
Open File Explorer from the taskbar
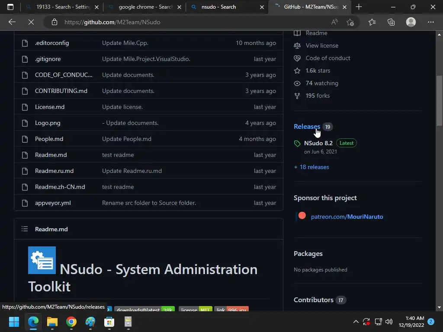pyautogui.click(x=52, y=322)
